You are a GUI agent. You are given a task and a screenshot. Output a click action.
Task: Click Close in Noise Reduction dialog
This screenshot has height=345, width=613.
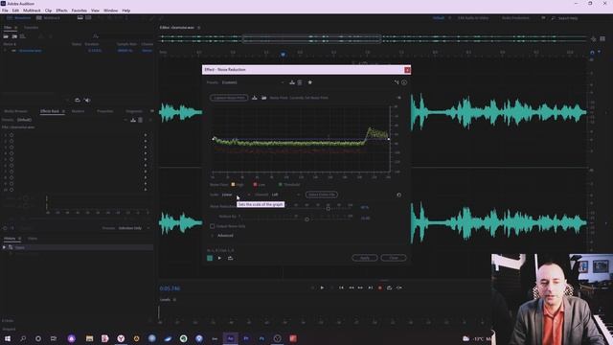(x=394, y=258)
